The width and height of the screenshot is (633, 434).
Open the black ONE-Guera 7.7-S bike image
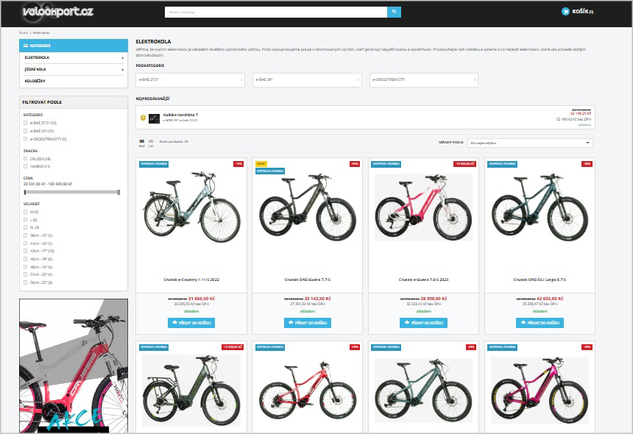click(x=308, y=207)
